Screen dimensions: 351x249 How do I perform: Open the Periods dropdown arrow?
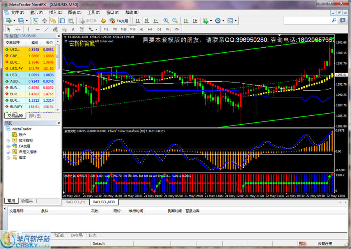pos(223,21)
